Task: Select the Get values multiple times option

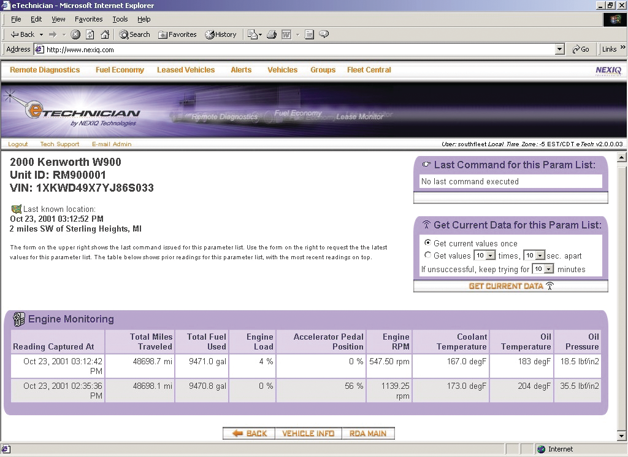Action: (428, 255)
